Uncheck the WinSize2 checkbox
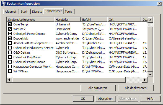The height and width of the screenshot is (105, 163). coord(10,29)
